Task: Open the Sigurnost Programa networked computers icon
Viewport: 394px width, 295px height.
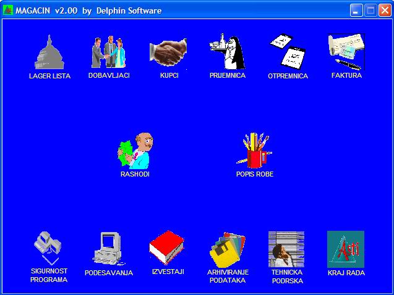Action: click(48, 249)
